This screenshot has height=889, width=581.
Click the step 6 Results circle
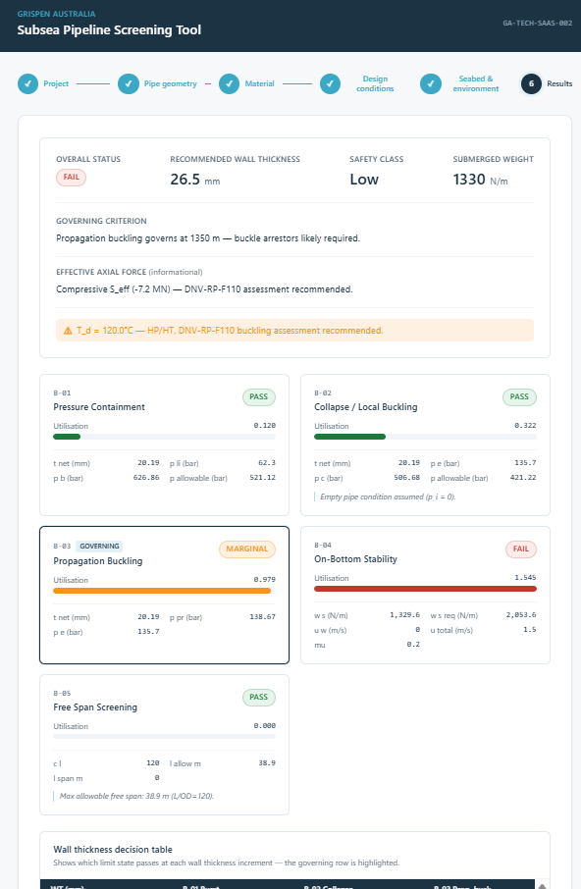click(x=531, y=84)
